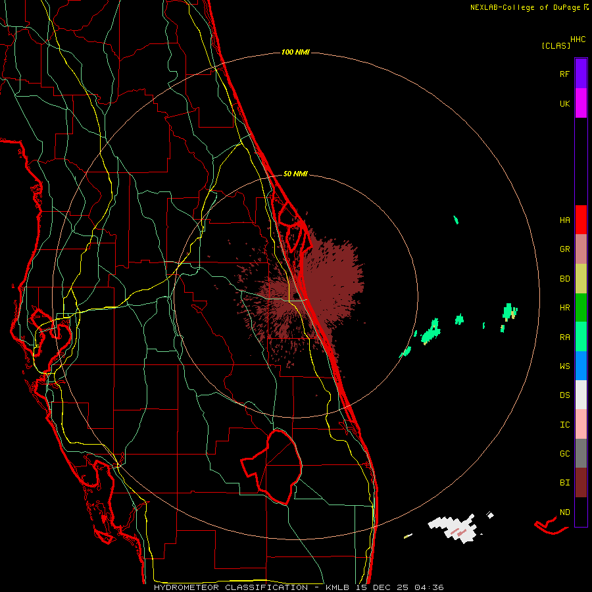
Task: Click the '04:36' timestamp text
Action: pyautogui.click(x=429, y=587)
